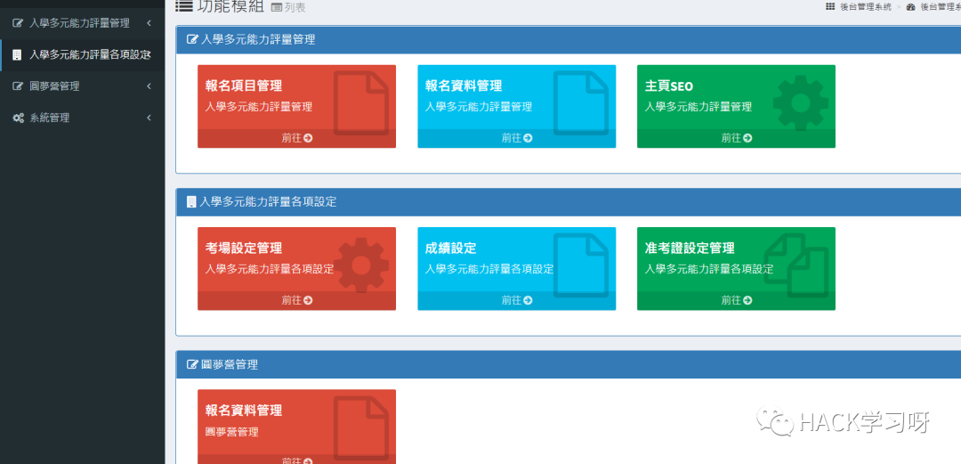Click arrow icon in 准考證設定管理 前往 footer
961x464 pixels.
[747, 301]
